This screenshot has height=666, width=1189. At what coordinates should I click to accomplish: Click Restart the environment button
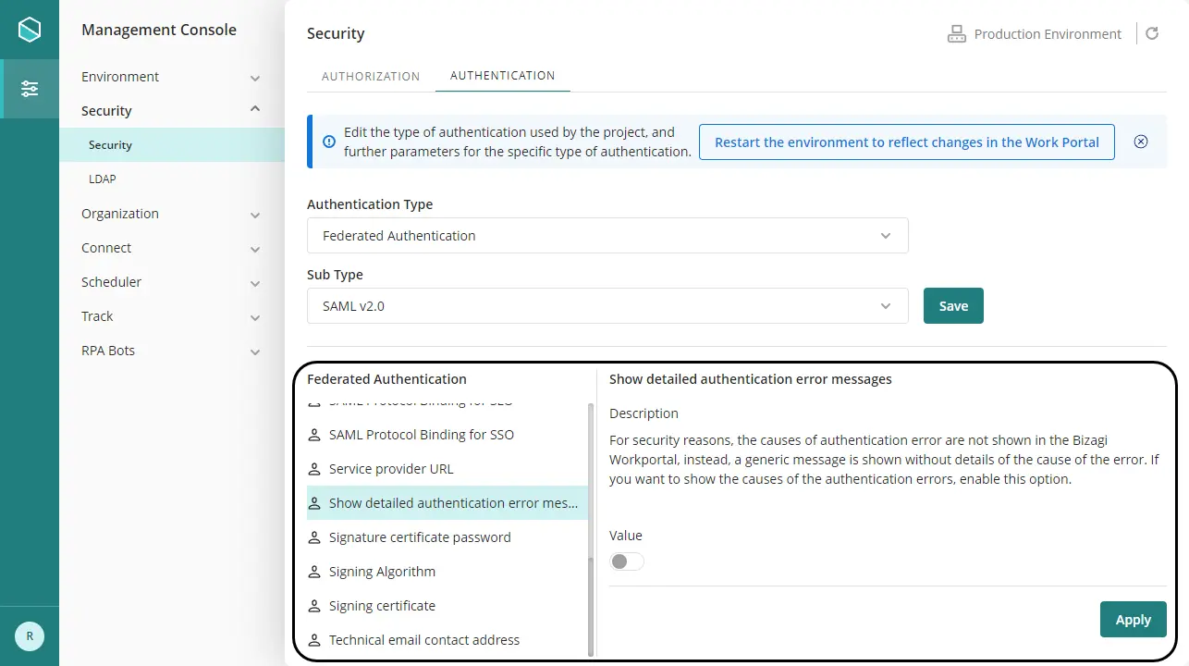click(907, 142)
